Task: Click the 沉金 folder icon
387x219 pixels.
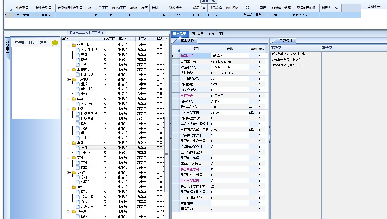Action: tap(74, 187)
